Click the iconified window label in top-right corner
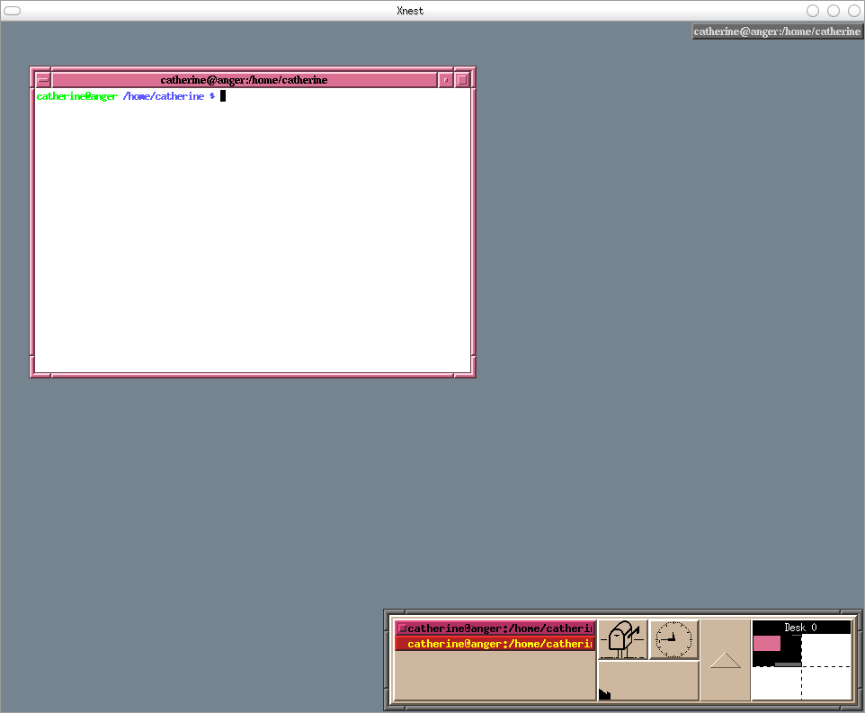 coord(777,31)
